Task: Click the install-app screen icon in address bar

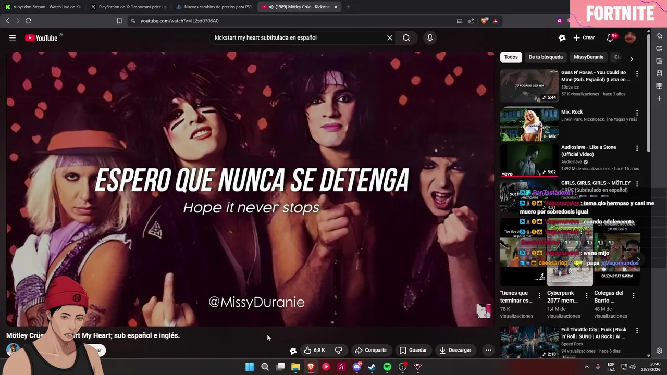Action: [x=460, y=21]
